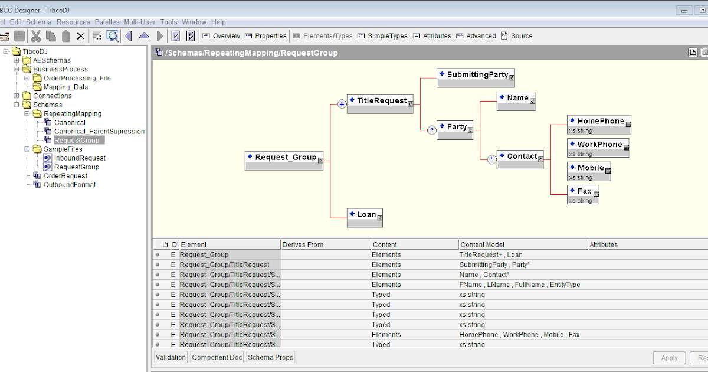Click the back navigation arrow icon
Image resolution: width=708 pixels, height=372 pixels.
coord(129,35)
